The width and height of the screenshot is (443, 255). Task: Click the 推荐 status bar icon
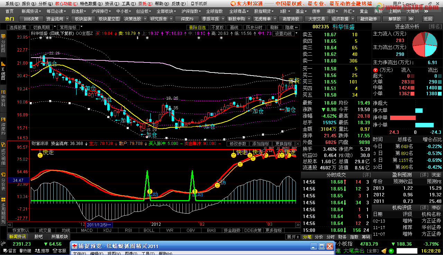[x=43, y=251]
